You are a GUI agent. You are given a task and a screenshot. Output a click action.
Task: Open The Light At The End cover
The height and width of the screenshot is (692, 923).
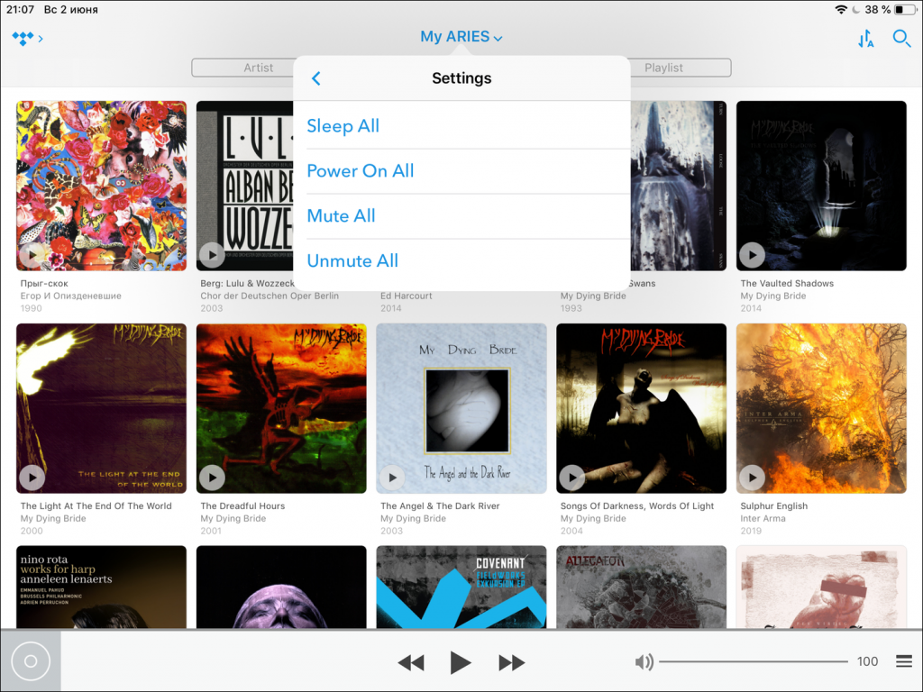pos(101,408)
